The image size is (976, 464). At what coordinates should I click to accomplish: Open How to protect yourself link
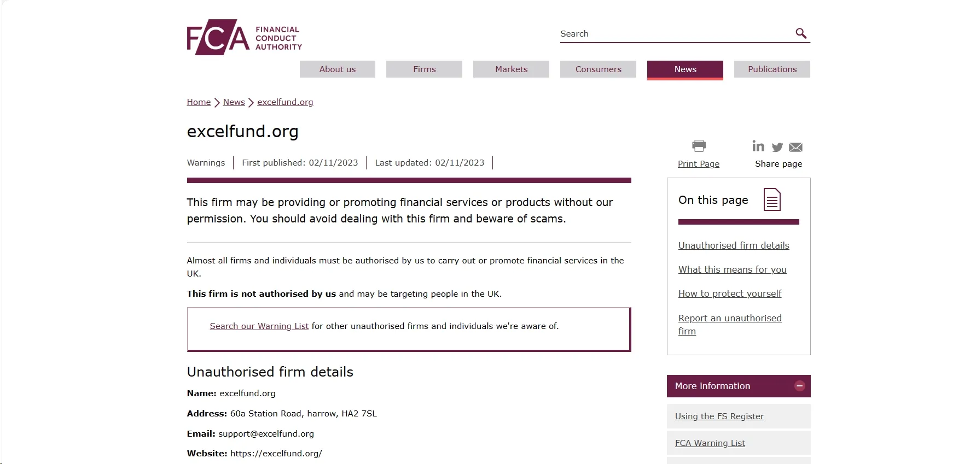pos(730,294)
